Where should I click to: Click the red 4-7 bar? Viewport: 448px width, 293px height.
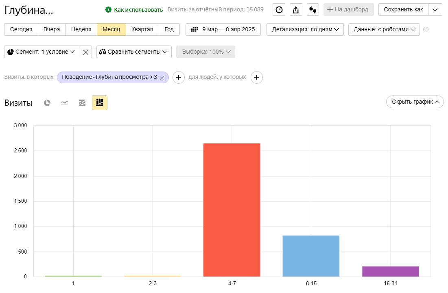[232, 210]
